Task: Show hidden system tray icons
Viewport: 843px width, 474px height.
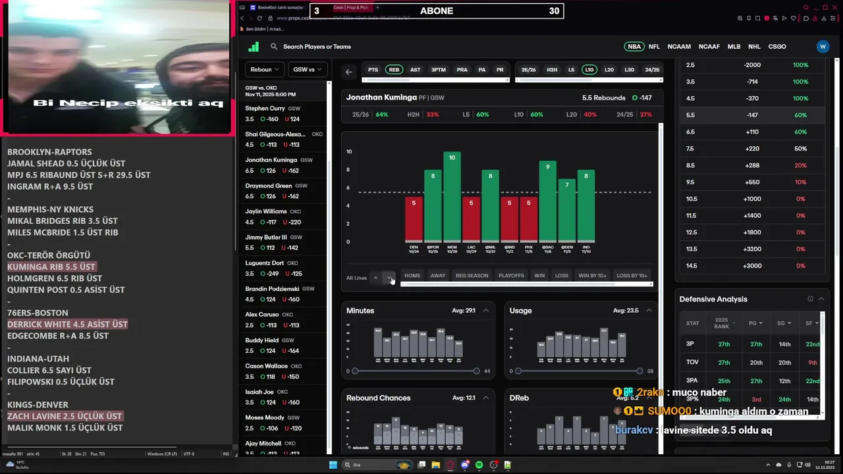Action: (x=769, y=465)
